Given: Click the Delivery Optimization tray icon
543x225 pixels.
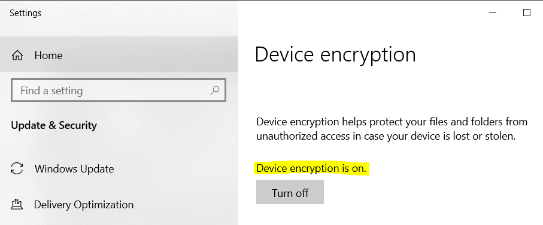Looking at the screenshot, I should point(17,205).
